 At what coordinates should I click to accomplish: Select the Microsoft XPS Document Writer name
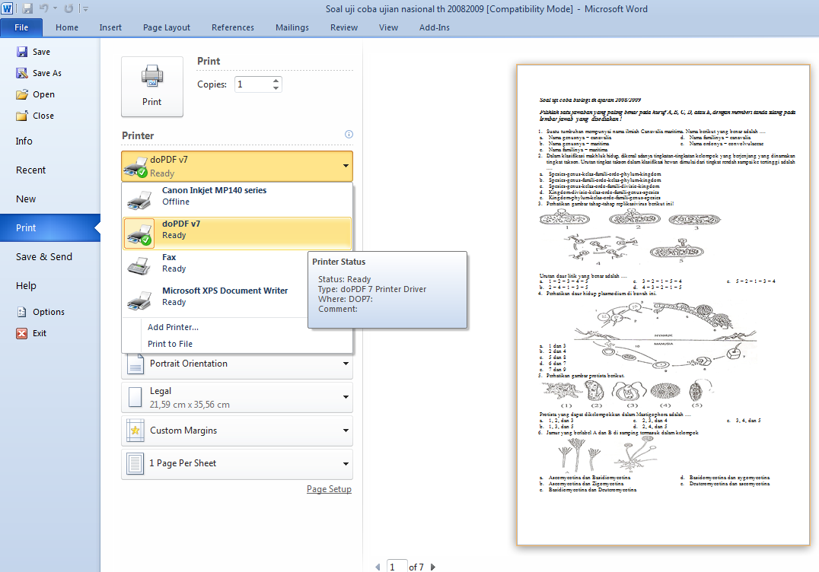click(x=225, y=291)
